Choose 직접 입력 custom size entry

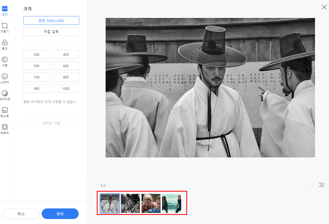51,32
